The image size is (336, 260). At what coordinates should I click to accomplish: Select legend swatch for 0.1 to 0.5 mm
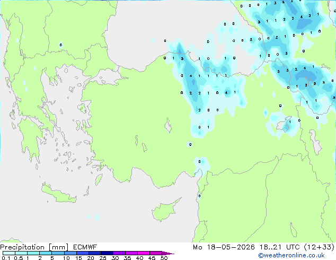(9, 253)
